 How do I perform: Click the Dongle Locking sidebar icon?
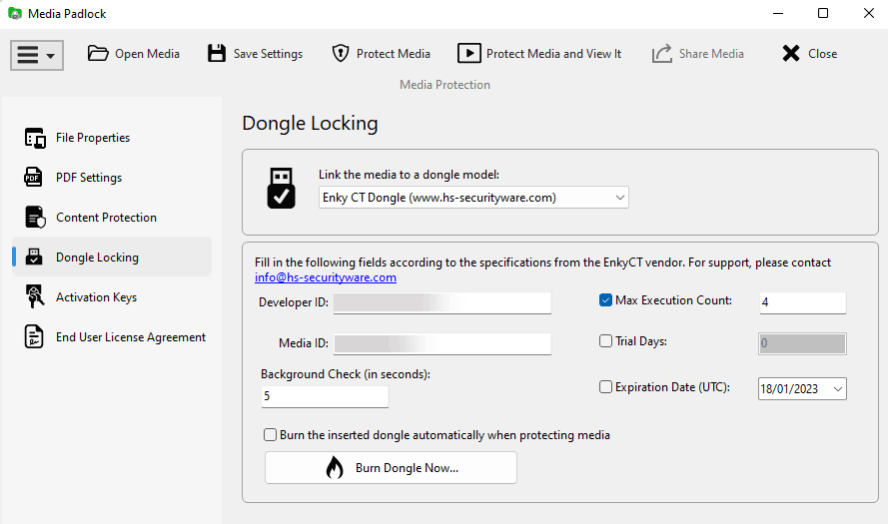pos(34,257)
